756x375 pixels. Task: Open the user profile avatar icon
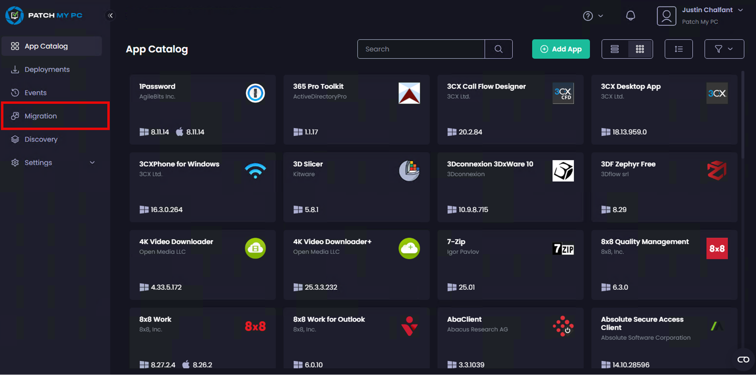pyautogui.click(x=666, y=16)
